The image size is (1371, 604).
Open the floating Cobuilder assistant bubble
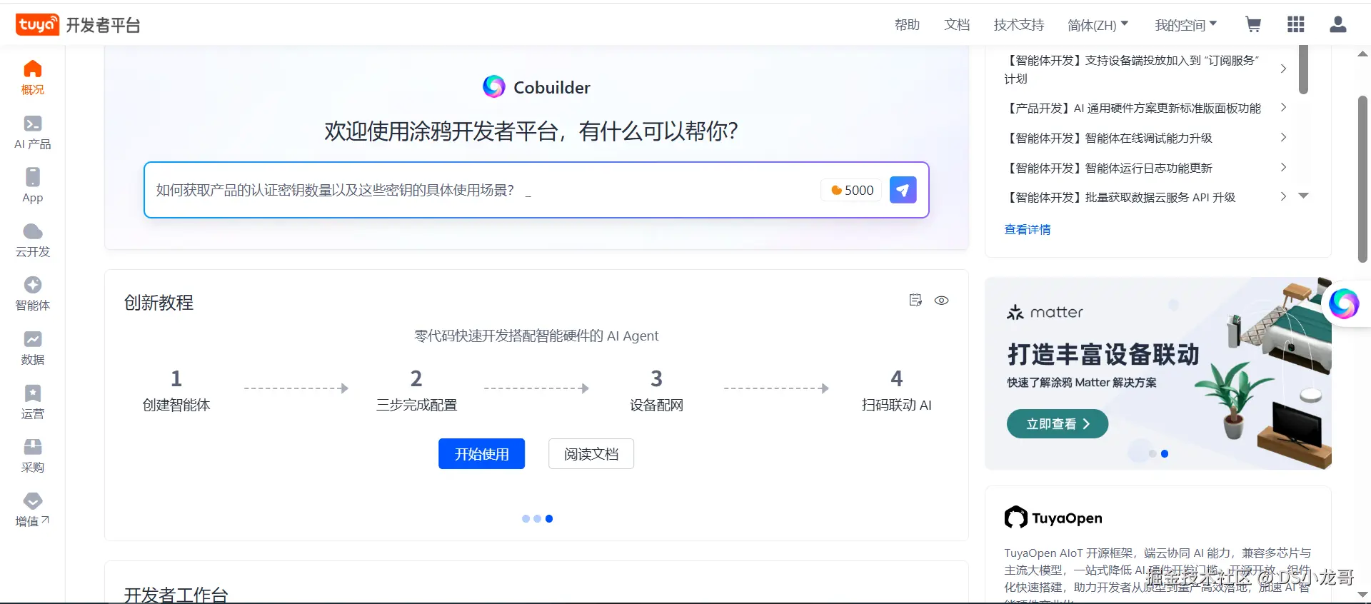1344,303
